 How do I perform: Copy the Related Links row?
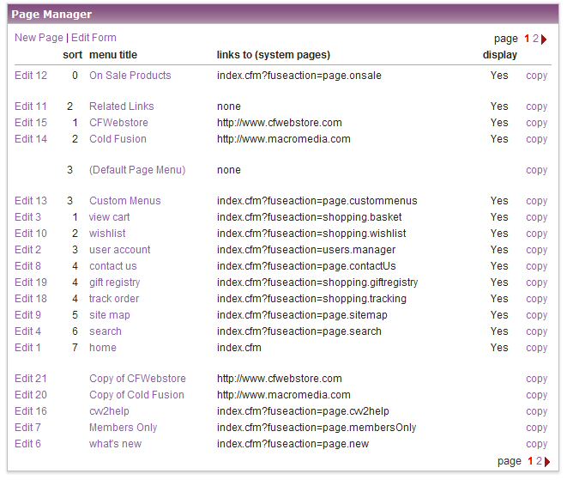point(537,107)
